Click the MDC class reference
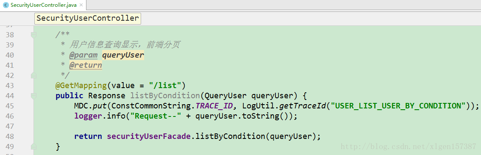The width and height of the screenshot is (481, 155). point(81,106)
